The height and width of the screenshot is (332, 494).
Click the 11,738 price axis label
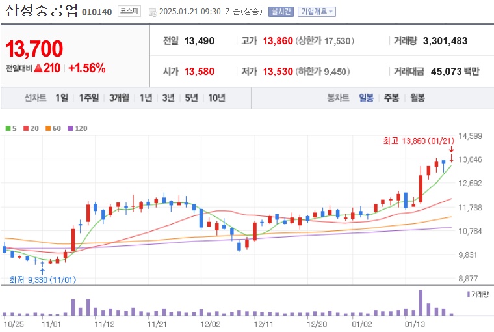[x=470, y=208]
